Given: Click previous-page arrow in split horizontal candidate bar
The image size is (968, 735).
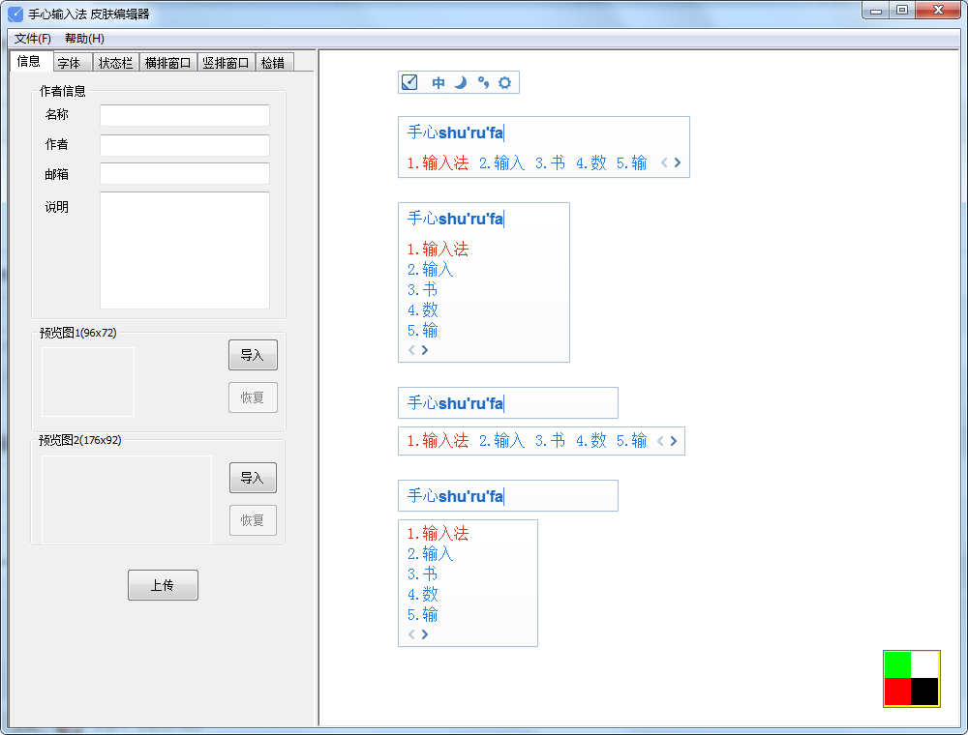Looking at the screenshot, I should point(660,441).
